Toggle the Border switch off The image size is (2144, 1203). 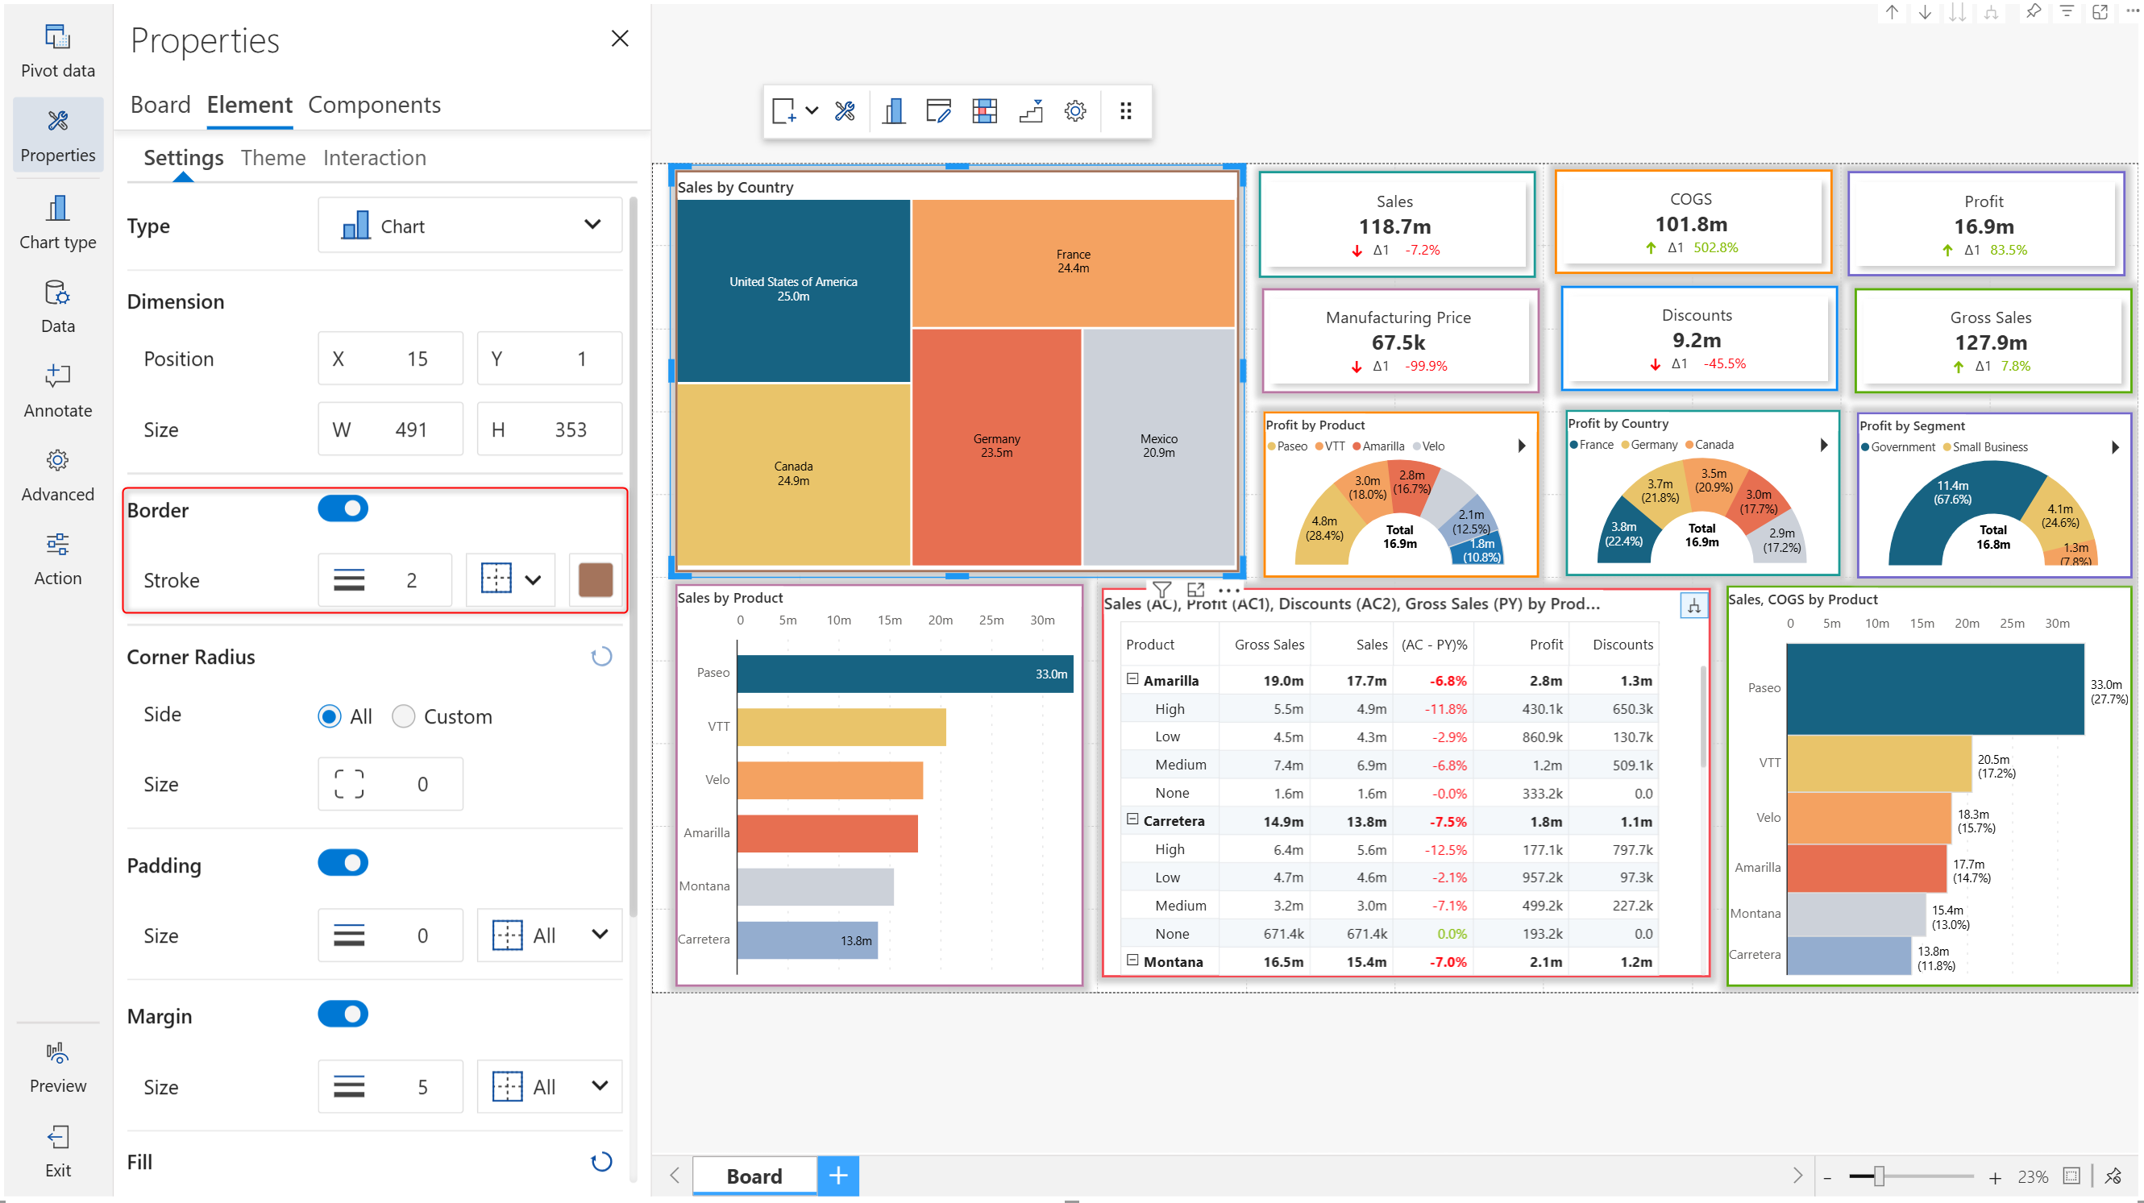coord(343,508)
